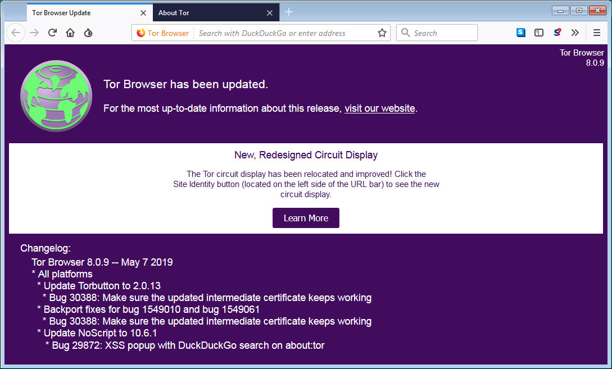Click the Tor Browser site identity button

tap(163, 33)
